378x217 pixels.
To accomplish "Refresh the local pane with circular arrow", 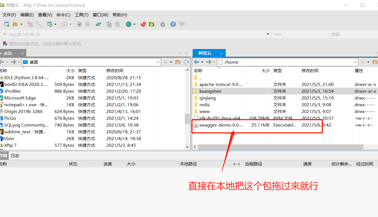I will (186, 62).
